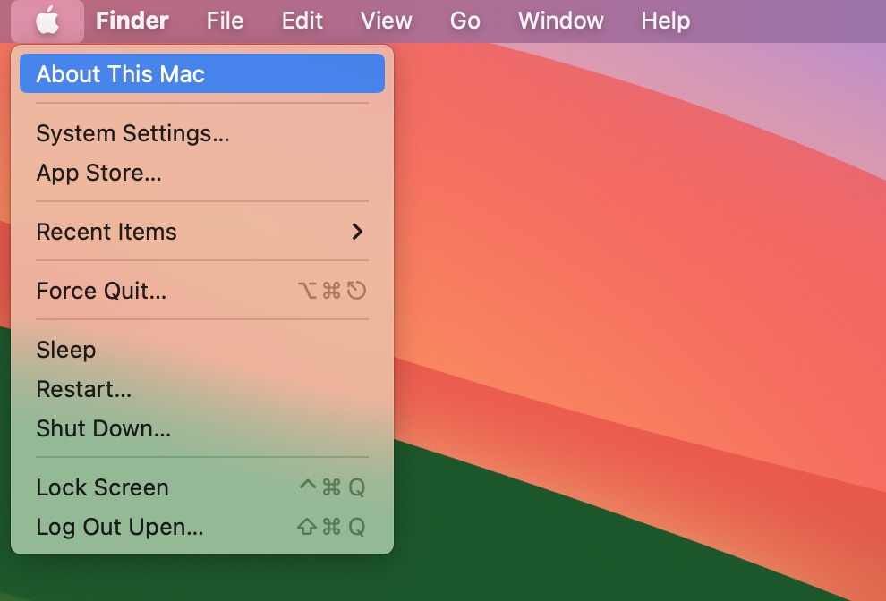
Task: Choose Log Out Upen
Action: click(202, 527)
